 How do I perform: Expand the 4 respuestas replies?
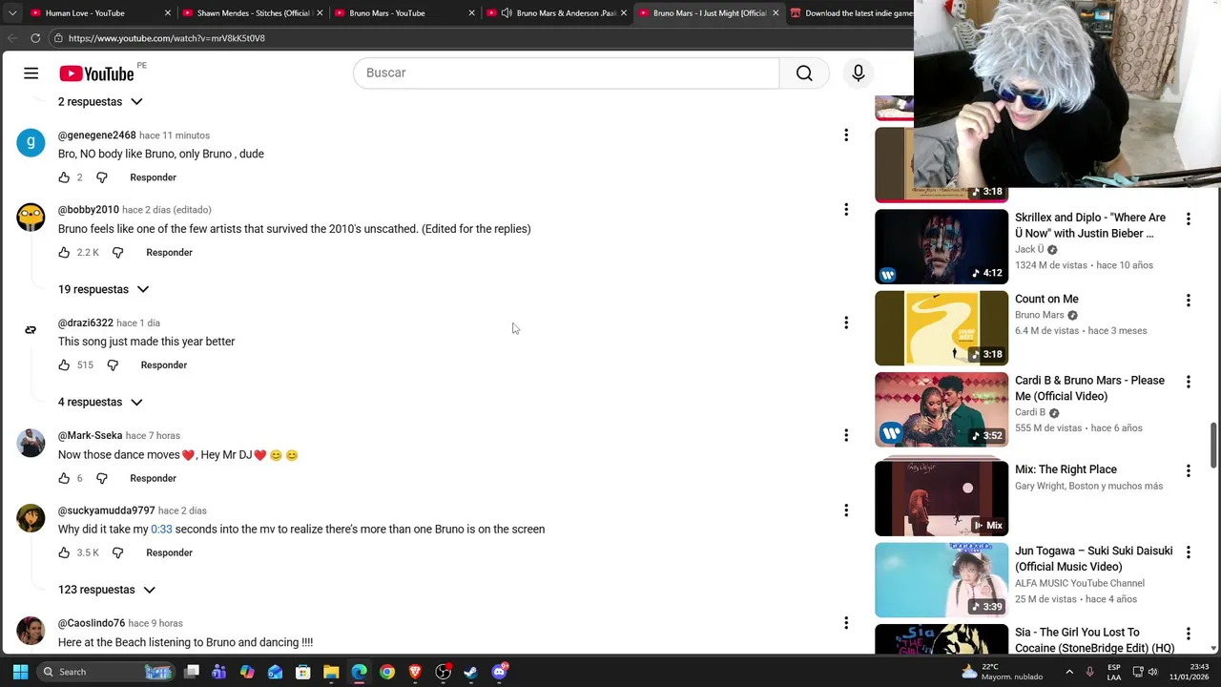(x=100, y=402)
